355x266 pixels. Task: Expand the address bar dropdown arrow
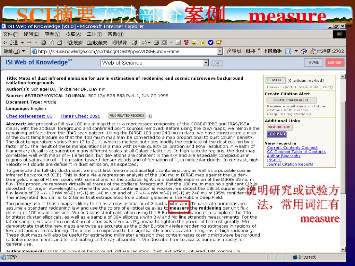tap(220, 51)
